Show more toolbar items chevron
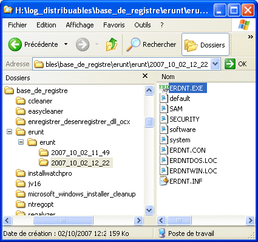This screenshot has width=258, height=242. (251, 36)
